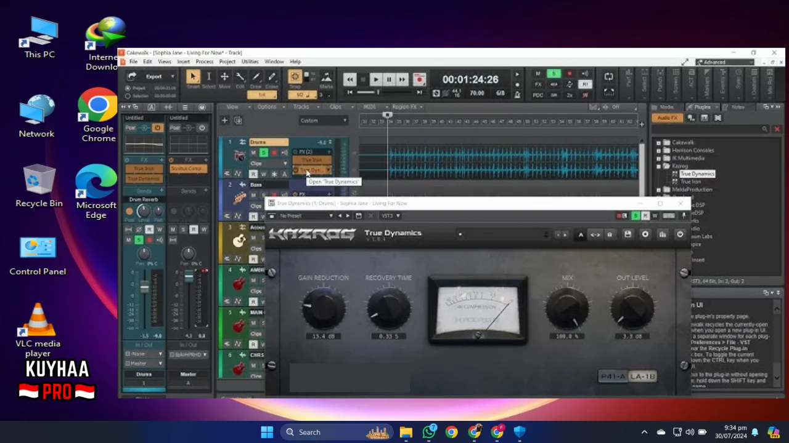Mute the Drums track
Screen dimensions: 789x443
(253, 153)
